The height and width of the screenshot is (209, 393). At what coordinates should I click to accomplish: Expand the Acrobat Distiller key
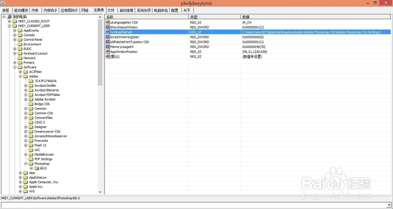26,86
